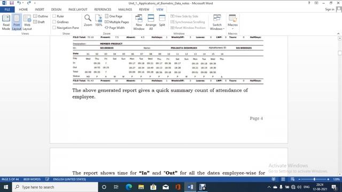Viewport: 342px width, 192px height.
Task: Open the HOME tab
Action: point(23,10)
